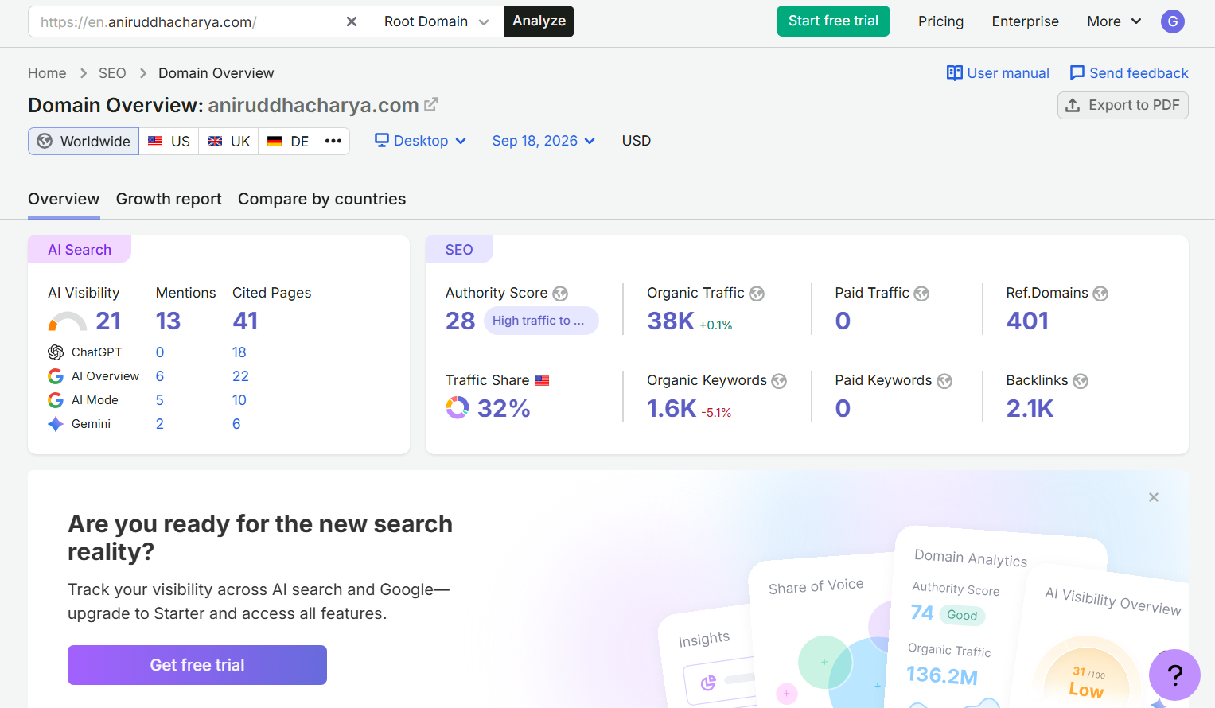Click Send feedback link
Viewport: 1215px width, 708px height.
(1129, 73)
